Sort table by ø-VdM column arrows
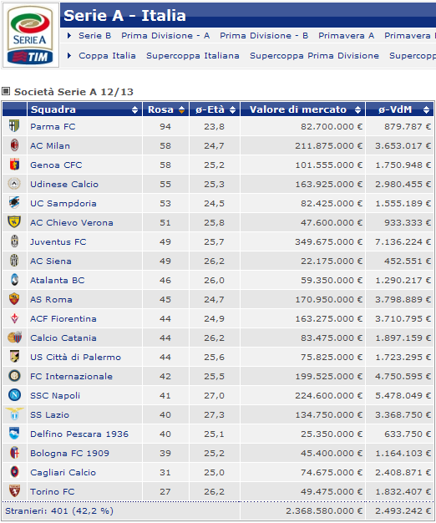 click(x=426, y=109)
